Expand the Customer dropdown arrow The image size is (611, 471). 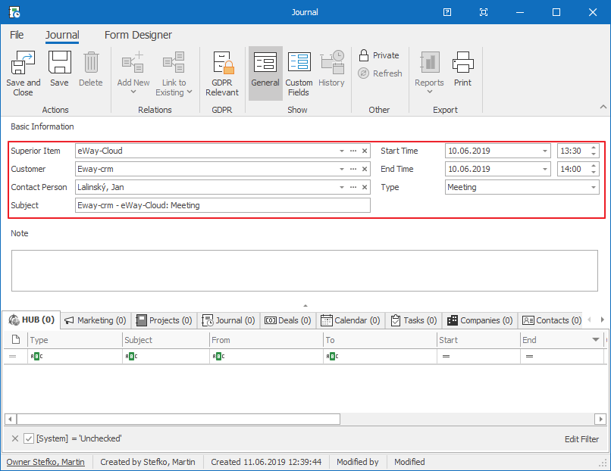pyautogui.click(x=342, y=169)
